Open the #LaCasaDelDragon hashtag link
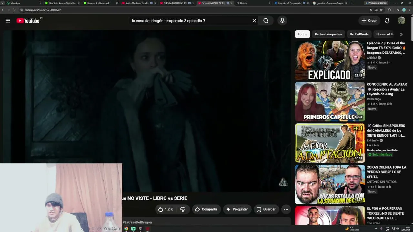This screenshot has width=413, height=232. tap(137, 222)
